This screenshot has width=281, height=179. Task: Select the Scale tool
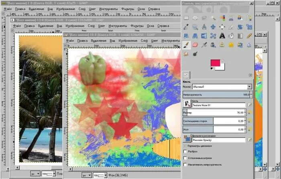pos(249,27)
